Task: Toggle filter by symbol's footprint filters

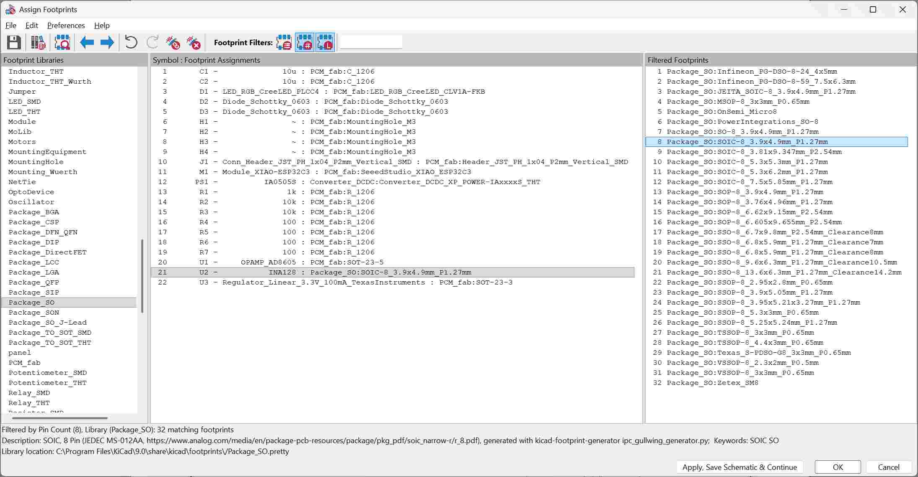Action: [284, 43]
